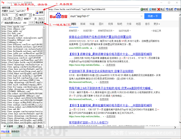Open the 有可能是扩容的~不少人中招了 link
The width and height of the screenshot is (181, 139).
click(89, 122)
